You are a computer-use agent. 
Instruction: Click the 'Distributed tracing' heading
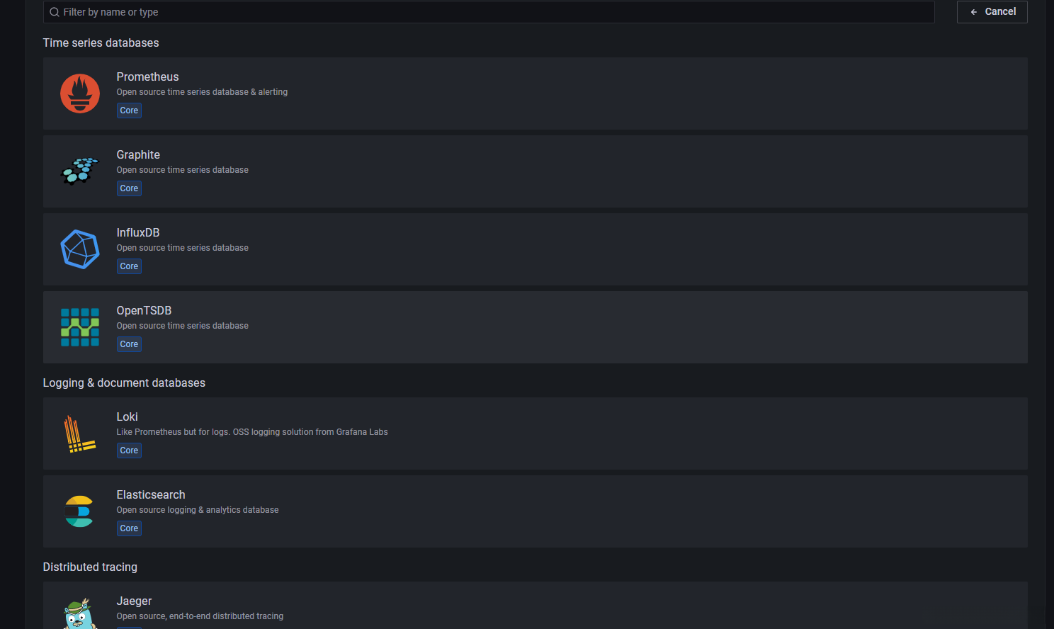coord(90,567)
